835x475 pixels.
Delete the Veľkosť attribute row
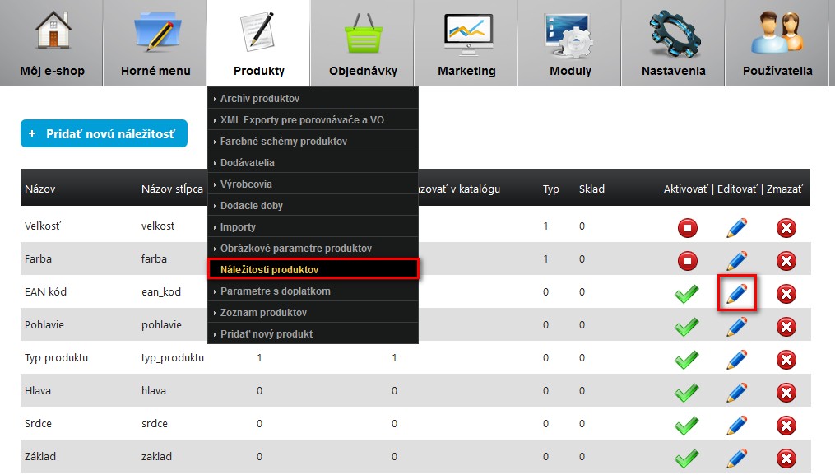786,228
